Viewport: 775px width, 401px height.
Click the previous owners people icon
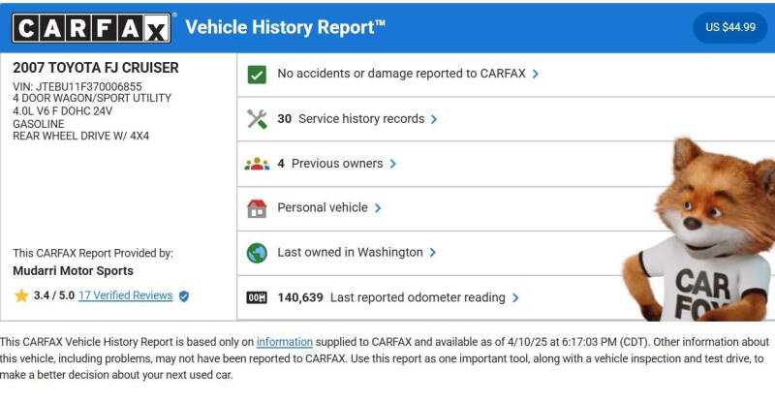(257, 164)
